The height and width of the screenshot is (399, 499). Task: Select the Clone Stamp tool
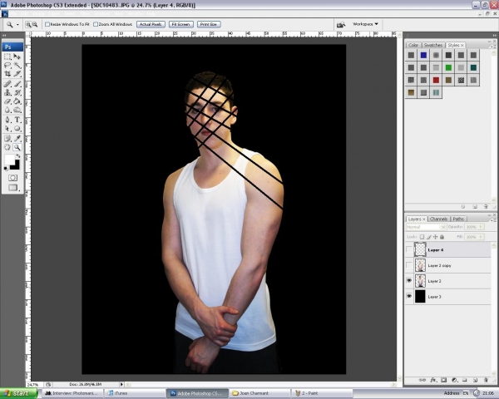[7, 92]
